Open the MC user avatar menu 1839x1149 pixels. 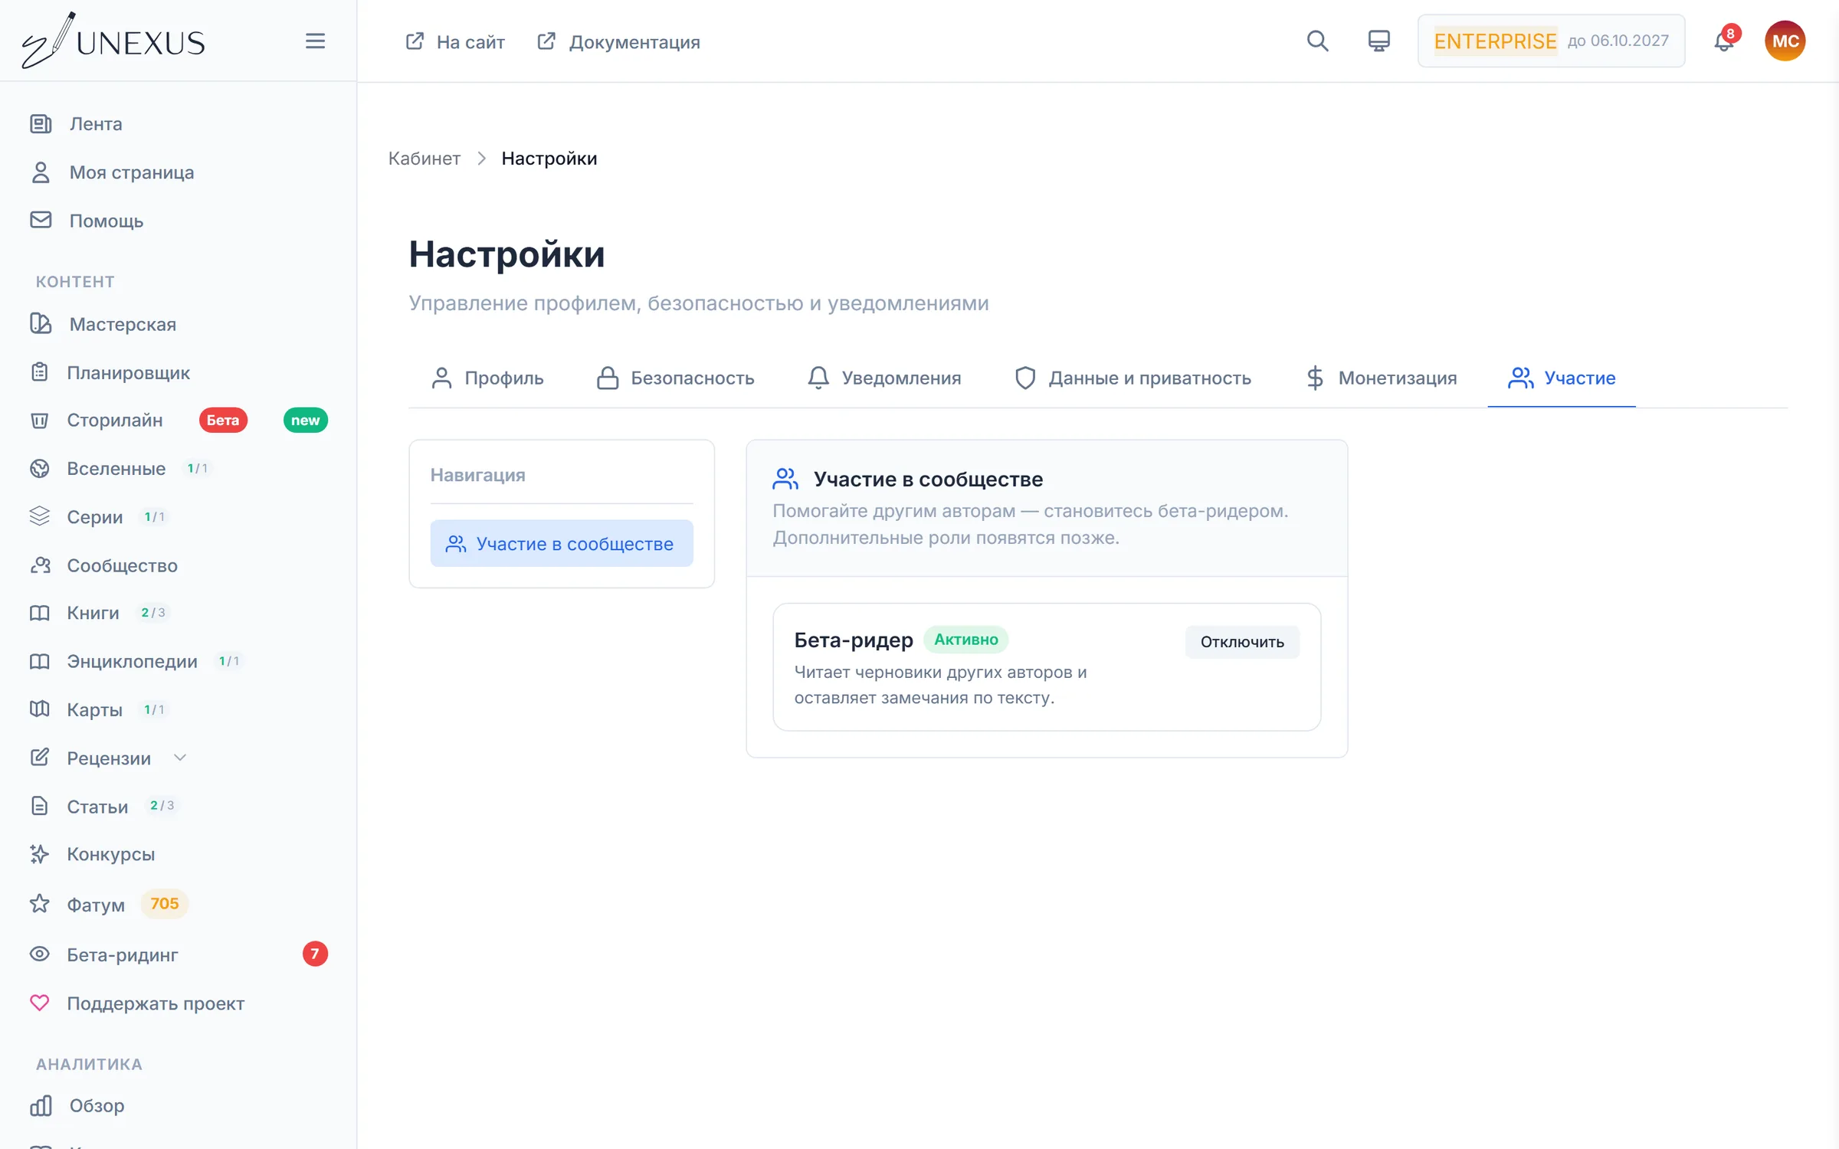coord(1785,41)
